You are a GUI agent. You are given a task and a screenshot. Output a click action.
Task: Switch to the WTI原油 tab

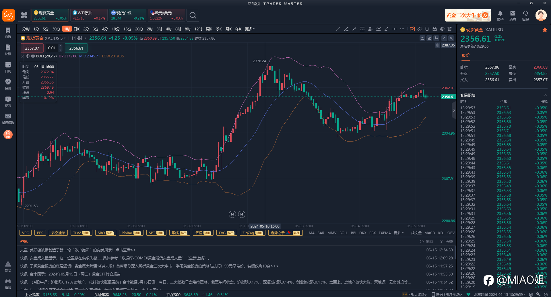pos(89,15)
